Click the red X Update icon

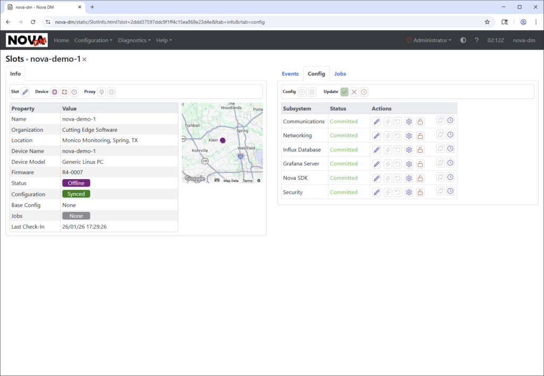coord(354,92)
